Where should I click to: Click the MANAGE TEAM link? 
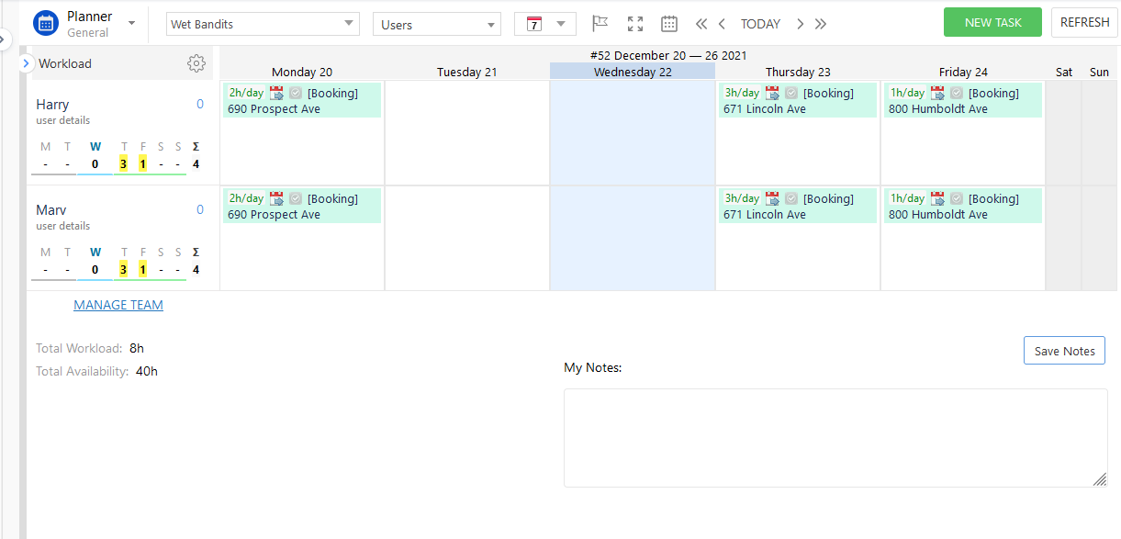point(118,305)
